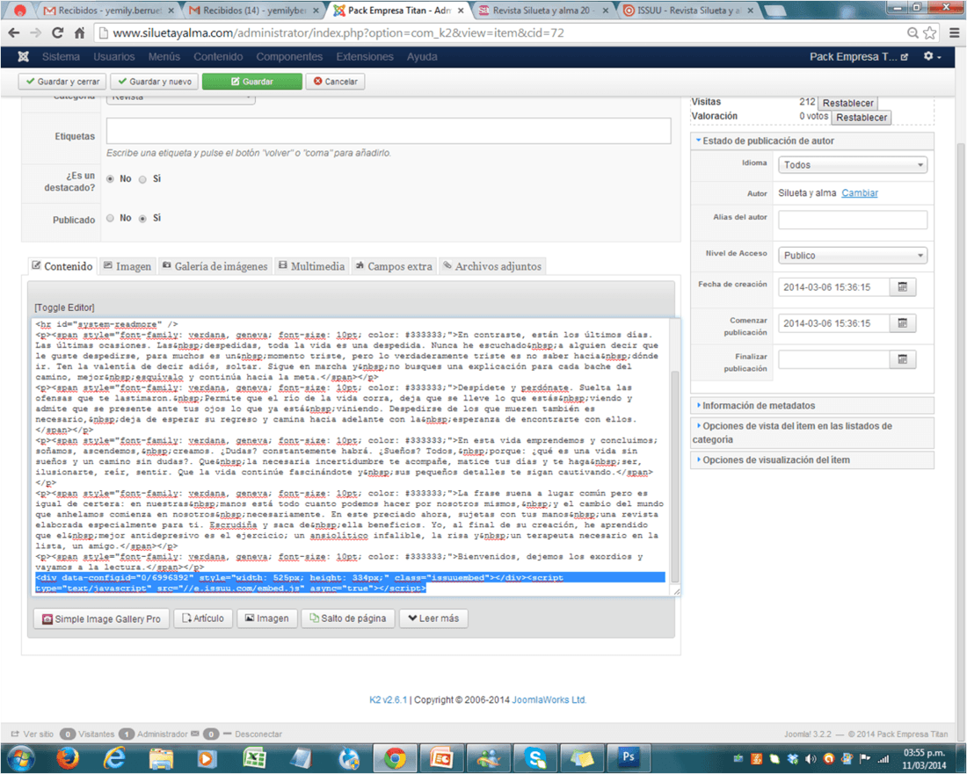Open the settings gear menu in admin bar
This screenshot has height=774, width=967.
pos(932,57)
